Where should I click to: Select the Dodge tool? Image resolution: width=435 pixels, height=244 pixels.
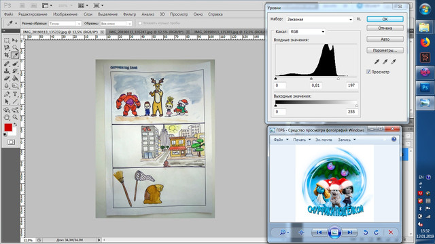coord(15,86)
